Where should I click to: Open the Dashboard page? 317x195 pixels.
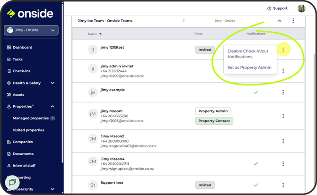click(x=23, y=48)
